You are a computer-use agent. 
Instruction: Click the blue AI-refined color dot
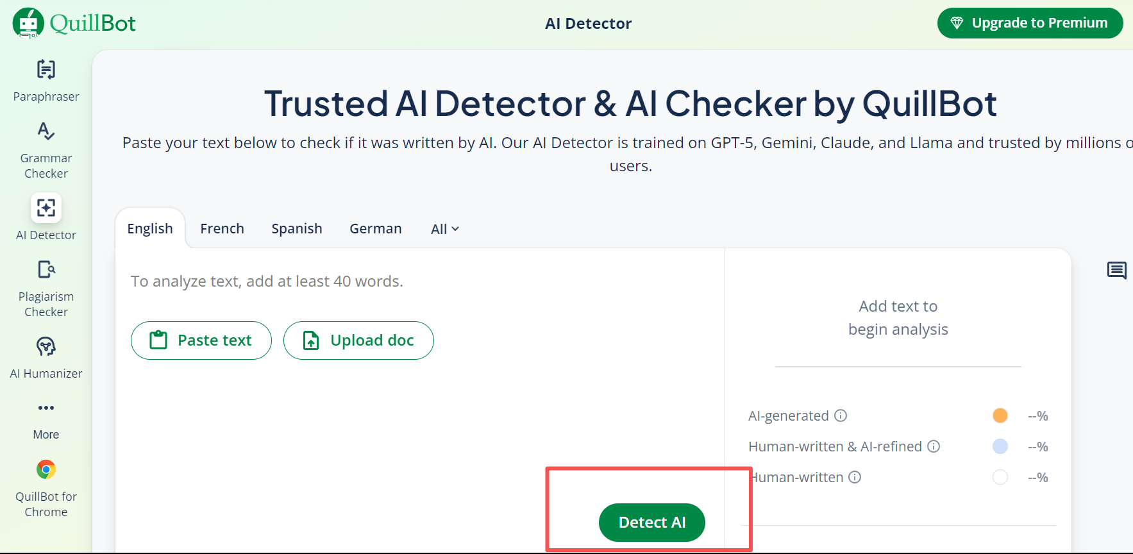point(1000,446)
